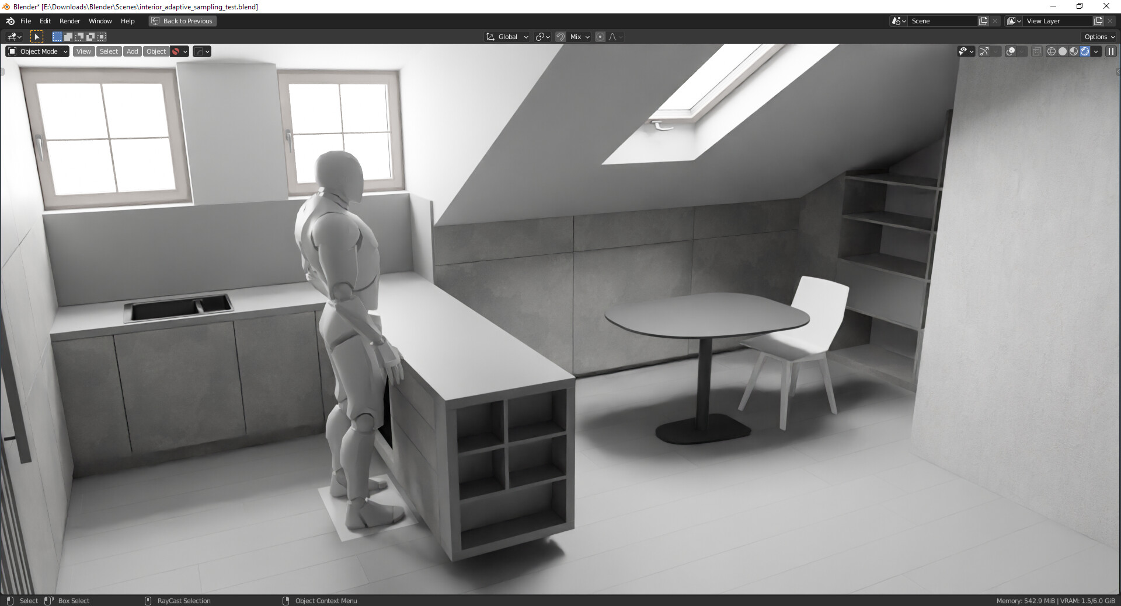This screenshot has height=606, width=1121.
Task: Open the Help menu
Action: tap(127, 21)
